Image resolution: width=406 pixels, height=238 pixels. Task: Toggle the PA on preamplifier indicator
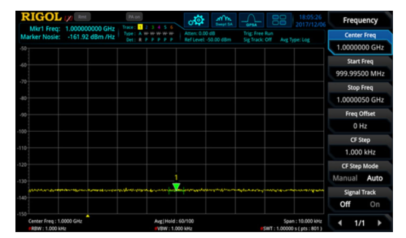134,17
